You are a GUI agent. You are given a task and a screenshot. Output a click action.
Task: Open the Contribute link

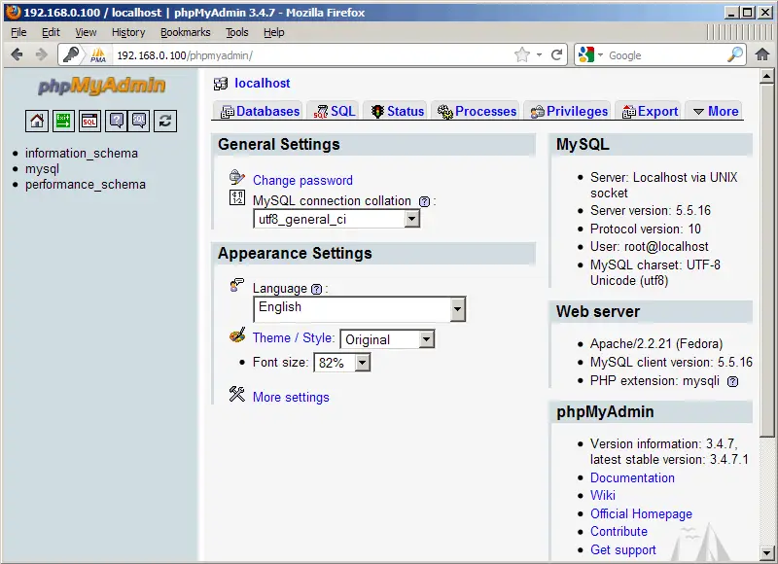(x=619, y=531)
